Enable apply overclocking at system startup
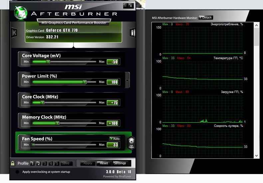The width and height of the screenshot is (263, 183). 17,172
